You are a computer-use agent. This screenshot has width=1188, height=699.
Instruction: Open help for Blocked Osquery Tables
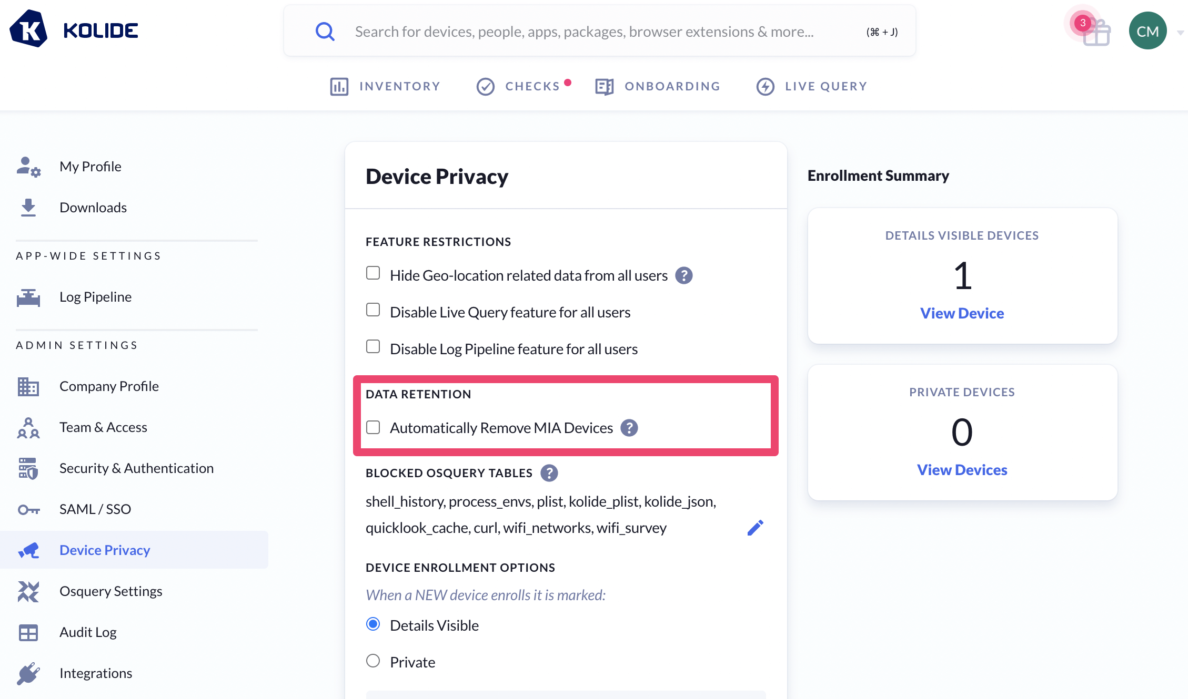click(549, 473)
